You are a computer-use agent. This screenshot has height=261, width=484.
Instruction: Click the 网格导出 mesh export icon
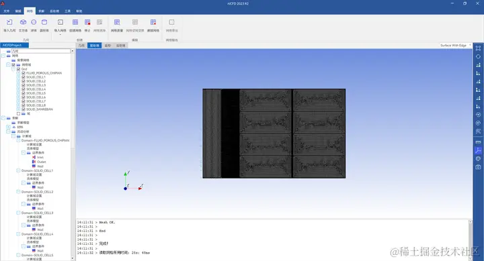171,23
